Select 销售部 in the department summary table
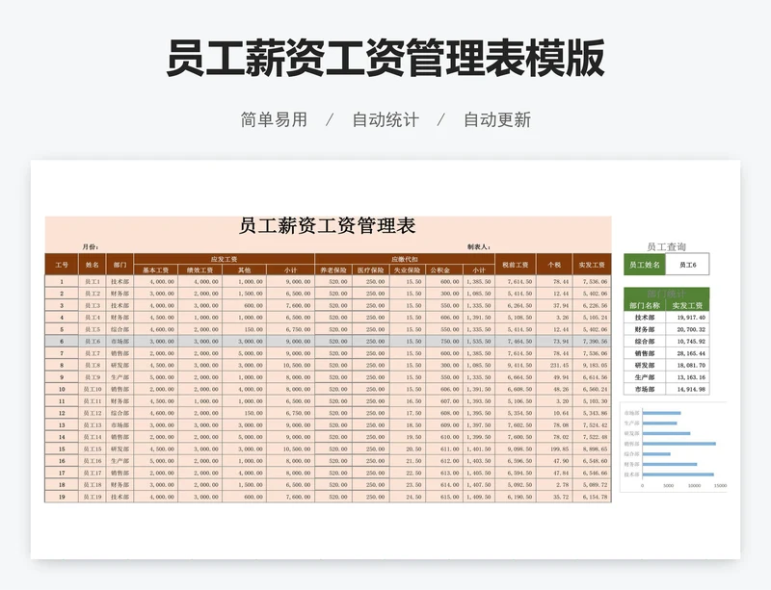Viewport: 771px width, 590px height. coord(645,353)
